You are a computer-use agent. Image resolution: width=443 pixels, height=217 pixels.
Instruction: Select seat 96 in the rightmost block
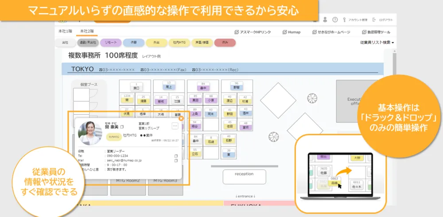pos(237,85)
